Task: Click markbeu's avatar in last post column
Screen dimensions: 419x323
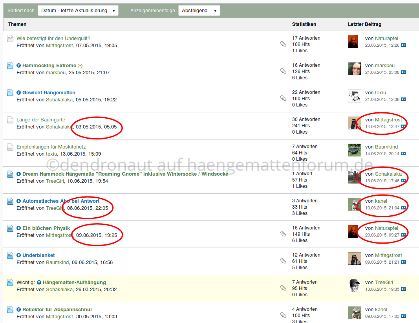Action: (354, 69)
